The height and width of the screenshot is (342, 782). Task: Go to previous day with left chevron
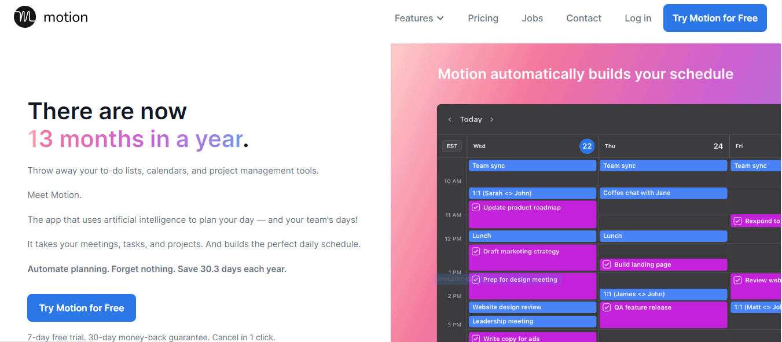[450, 120]
